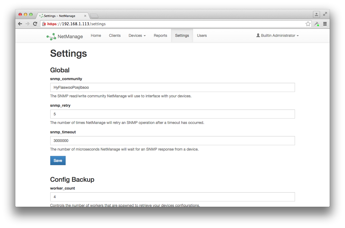Click the snmp_timeout label
Image resolution: width=345 pixels, height=228 pixels.
[63, 132]
